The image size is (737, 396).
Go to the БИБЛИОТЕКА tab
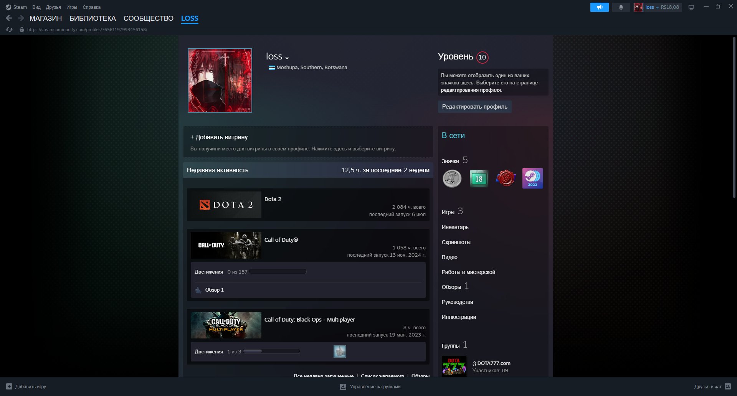point(93,18)
